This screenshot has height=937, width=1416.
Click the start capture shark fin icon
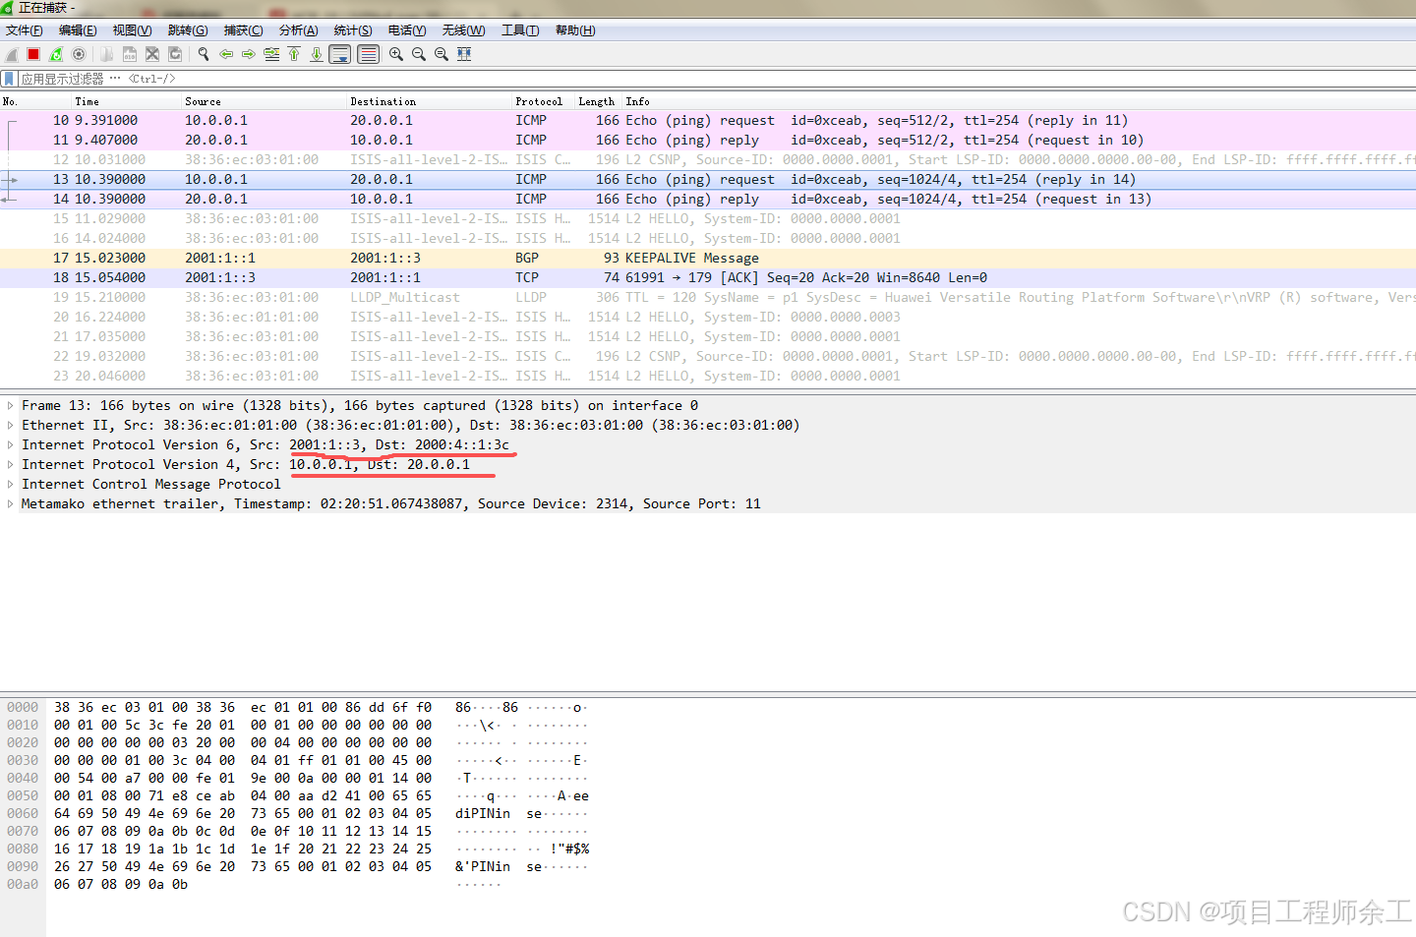point(12,55)
